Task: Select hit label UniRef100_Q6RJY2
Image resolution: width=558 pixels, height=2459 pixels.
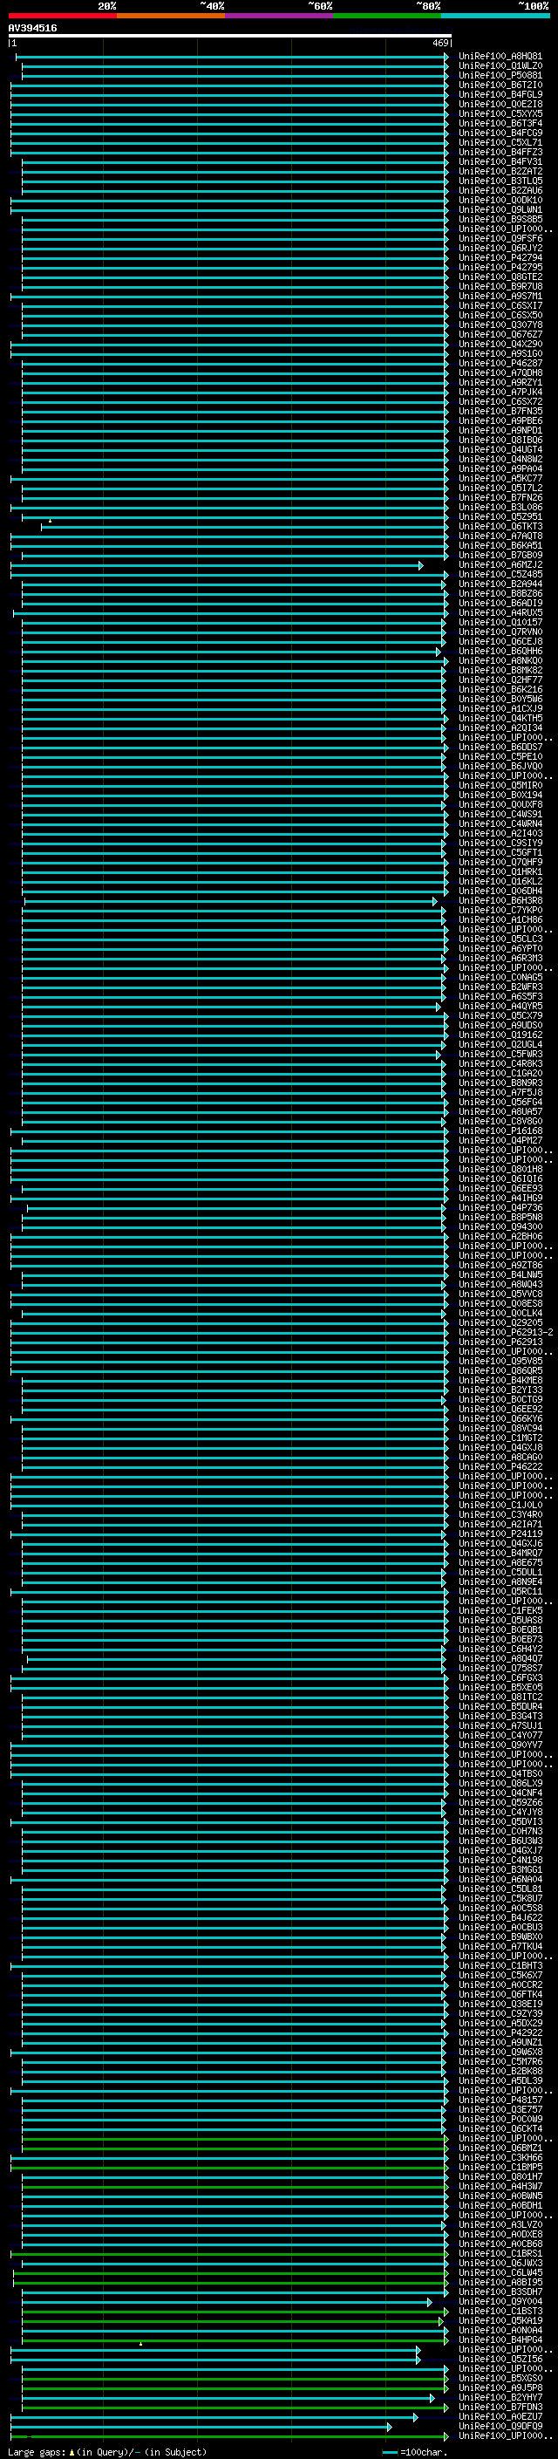Action: tap(500, 249)
